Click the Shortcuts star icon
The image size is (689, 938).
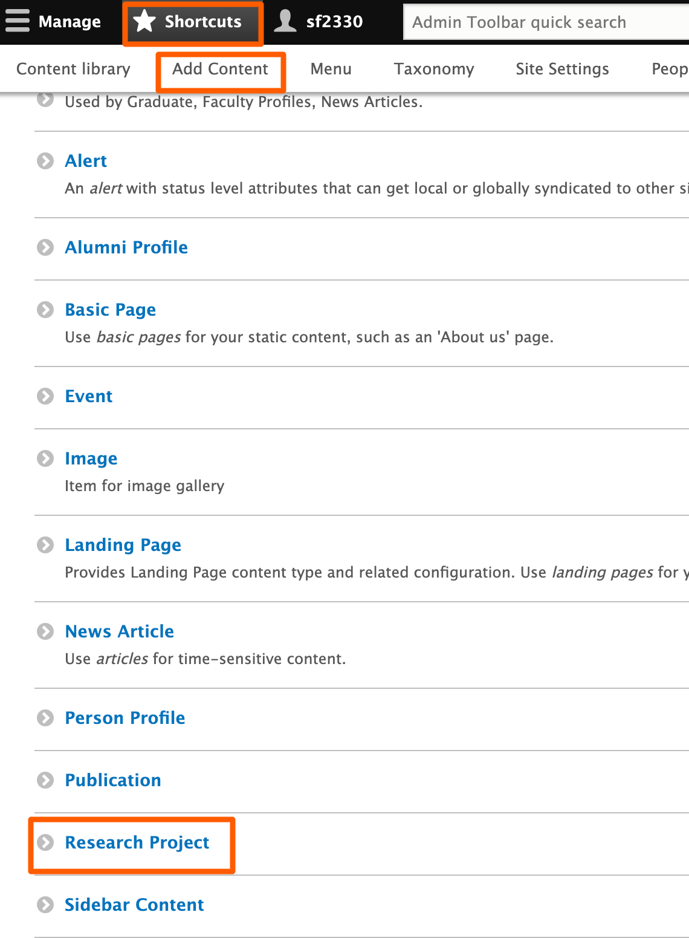144,21
